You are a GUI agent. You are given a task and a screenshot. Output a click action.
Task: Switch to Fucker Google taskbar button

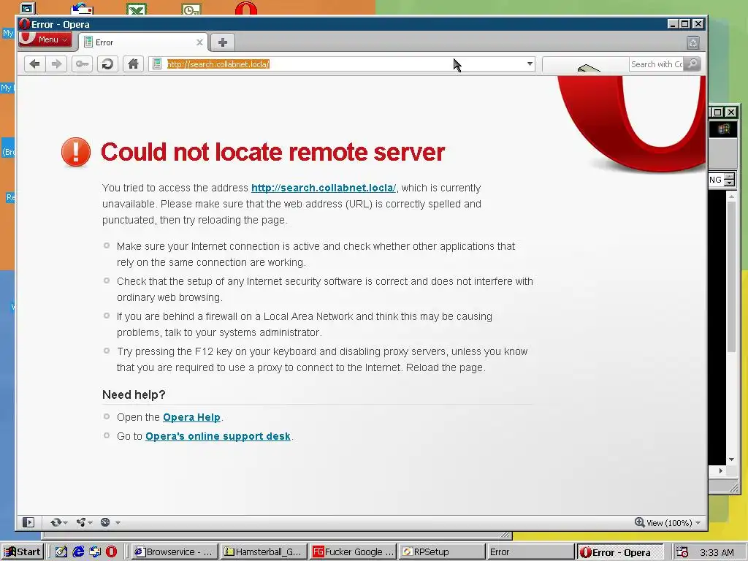coord(353,552)
